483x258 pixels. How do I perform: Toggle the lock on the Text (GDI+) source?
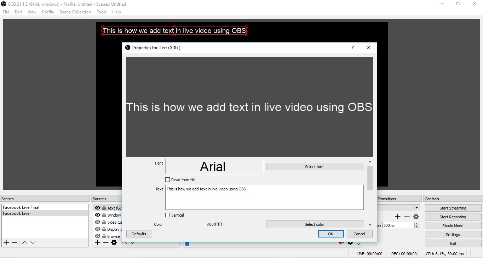(104, 208)
